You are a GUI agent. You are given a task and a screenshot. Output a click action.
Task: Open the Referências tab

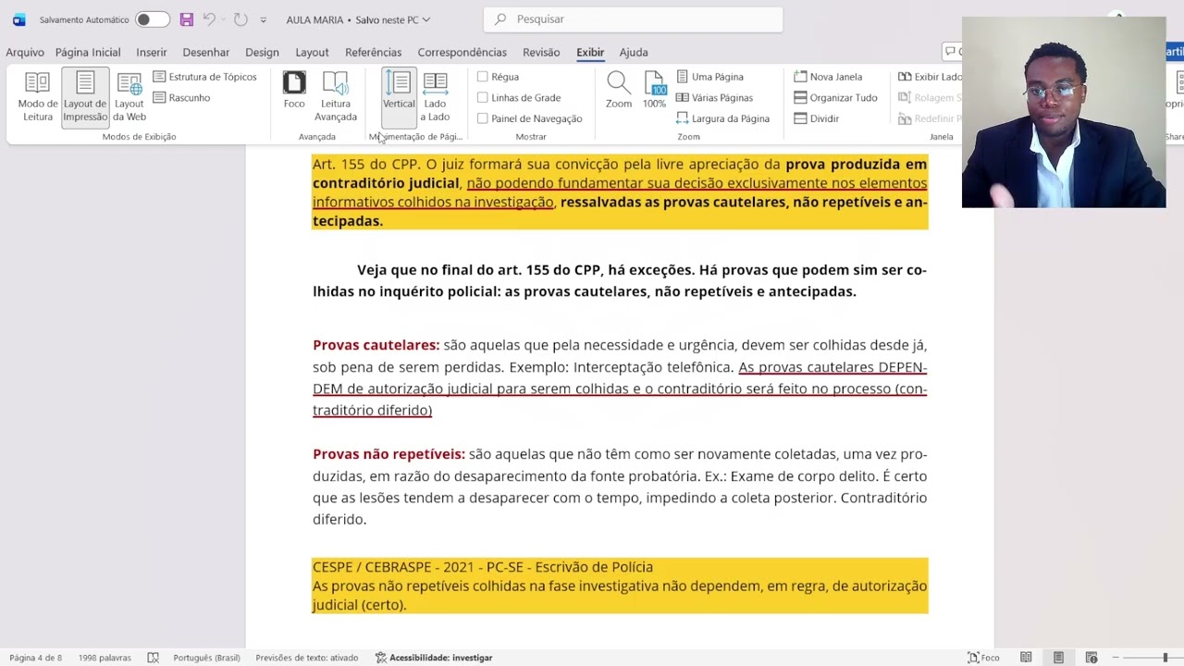tap(373, 53)
